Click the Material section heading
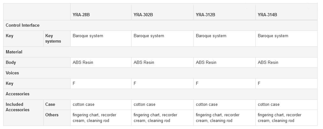Viewport: 323px width, 129px height. (14, 52)
